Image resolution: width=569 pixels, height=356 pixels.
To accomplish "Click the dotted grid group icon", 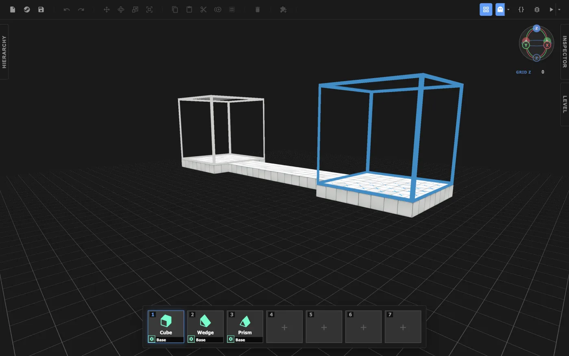I will (232, 9).
